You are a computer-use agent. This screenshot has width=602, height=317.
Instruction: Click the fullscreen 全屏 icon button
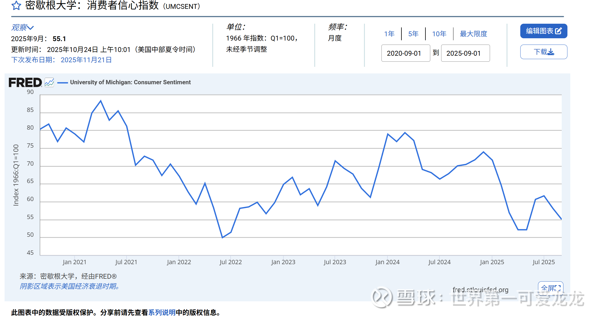(x=551, y=288)
